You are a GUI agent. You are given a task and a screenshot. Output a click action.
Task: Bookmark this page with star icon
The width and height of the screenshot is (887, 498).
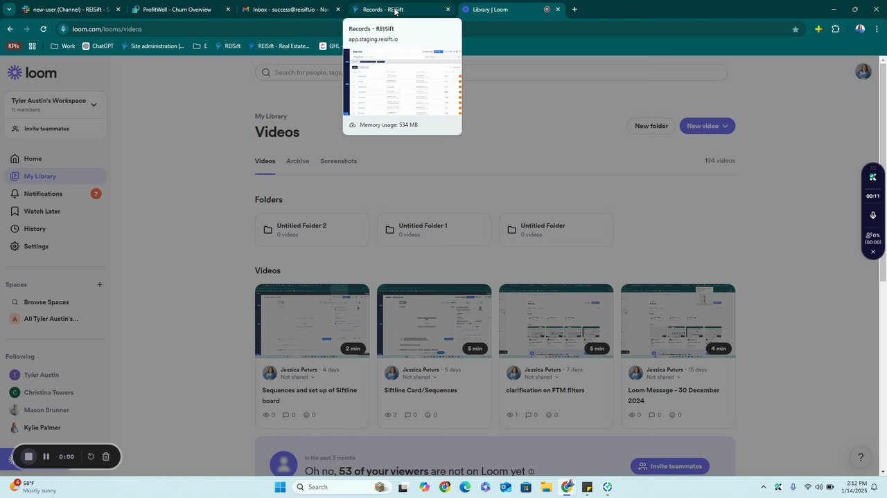796,29
